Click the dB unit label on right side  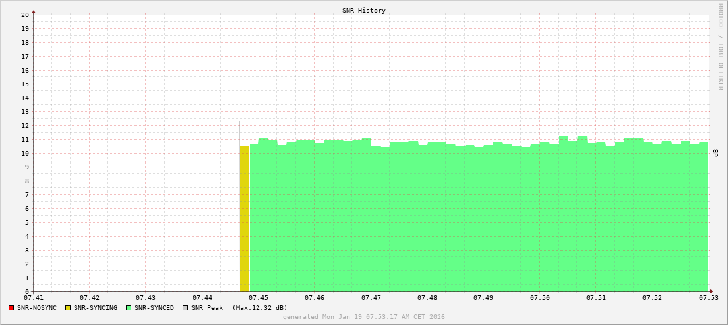coord(716,153)
